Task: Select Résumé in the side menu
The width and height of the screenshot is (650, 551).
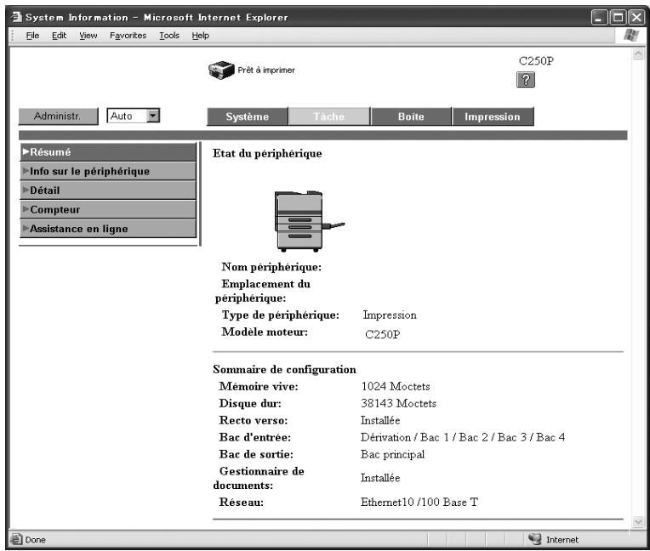Action: coord(108,152)
